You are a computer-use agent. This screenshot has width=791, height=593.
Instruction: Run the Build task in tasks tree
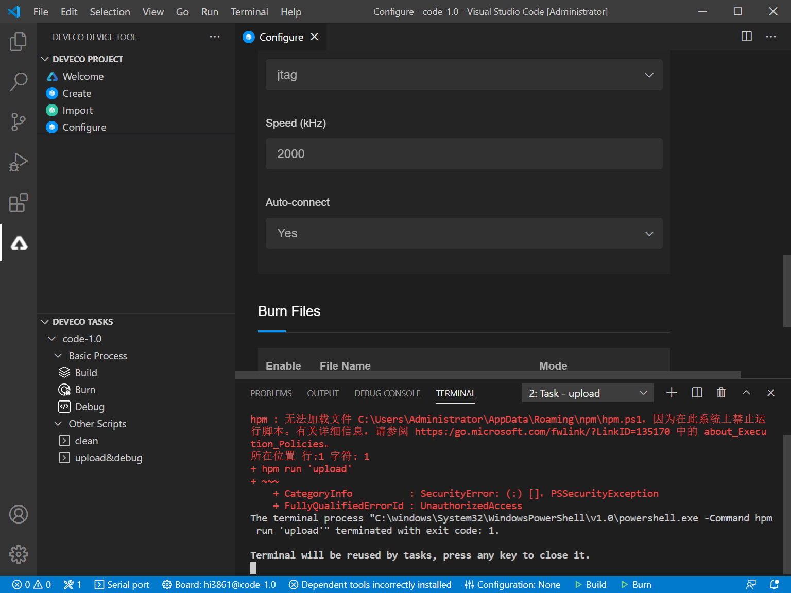pyautogui.click(x=86, y=373)
